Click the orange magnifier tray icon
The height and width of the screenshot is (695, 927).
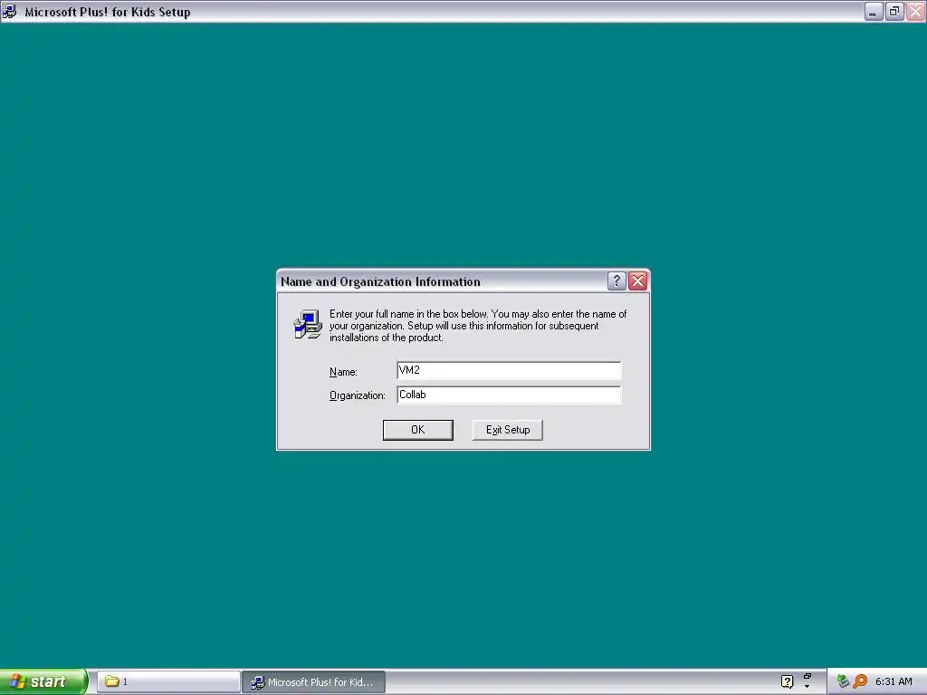point(861,681)
